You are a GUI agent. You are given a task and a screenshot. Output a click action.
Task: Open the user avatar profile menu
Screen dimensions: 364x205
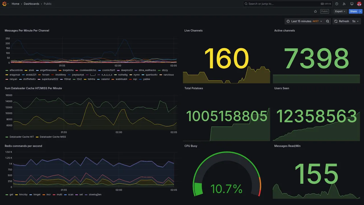click(359, 4)
